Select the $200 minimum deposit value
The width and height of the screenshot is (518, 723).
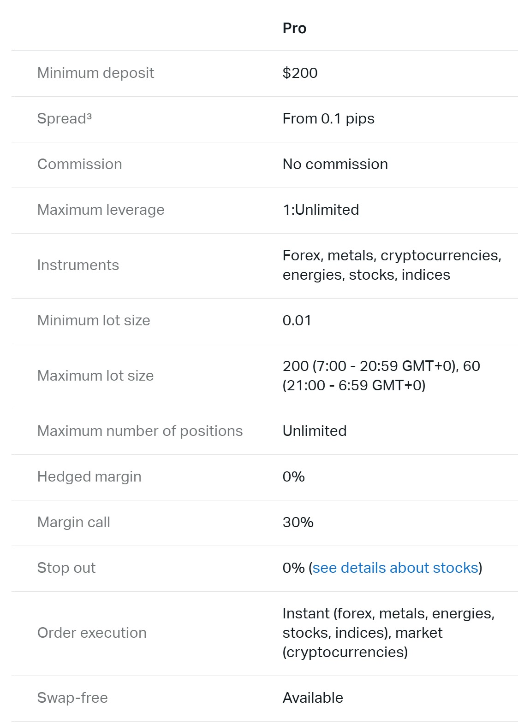pyautogui.click(x=300, y=73)
